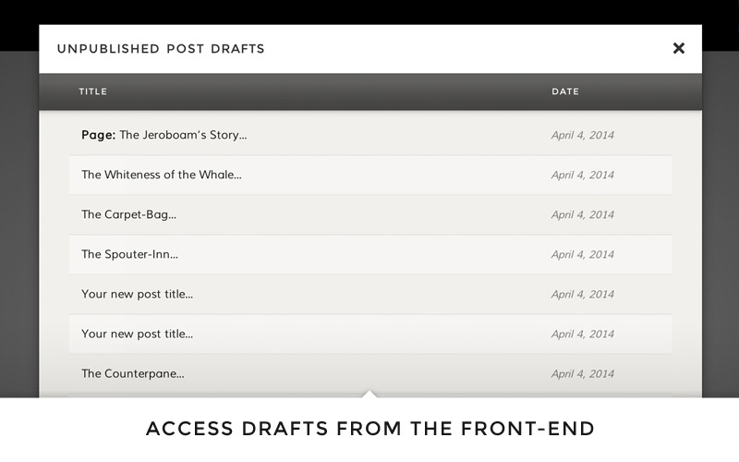Open The Jeroboam's Story draft title
739x462 pixels.
coord(183,135)
